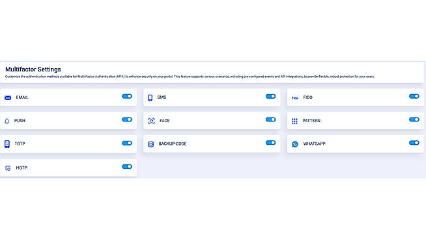Click the BACKUP-CODE label text

pyautogui.click(x=173, y=144)
